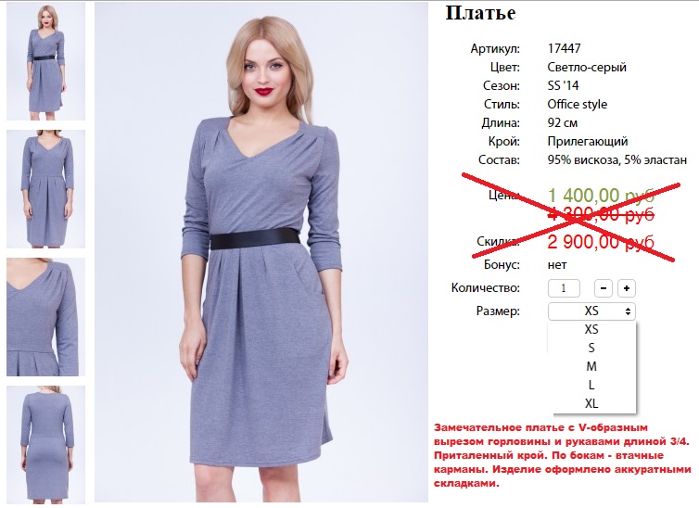Viewport: 699px width, 508px height.
Task: Click the main dress product photo
Action: click(261, 252)
